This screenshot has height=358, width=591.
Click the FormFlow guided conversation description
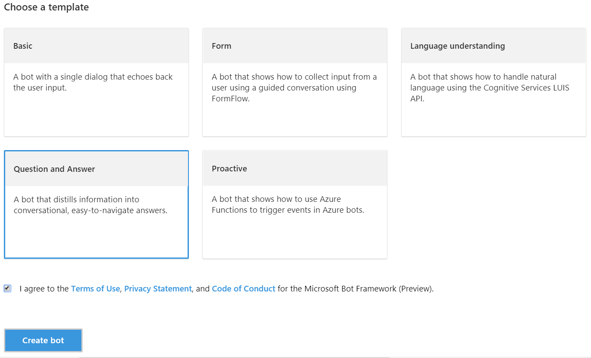coord(294,87)
